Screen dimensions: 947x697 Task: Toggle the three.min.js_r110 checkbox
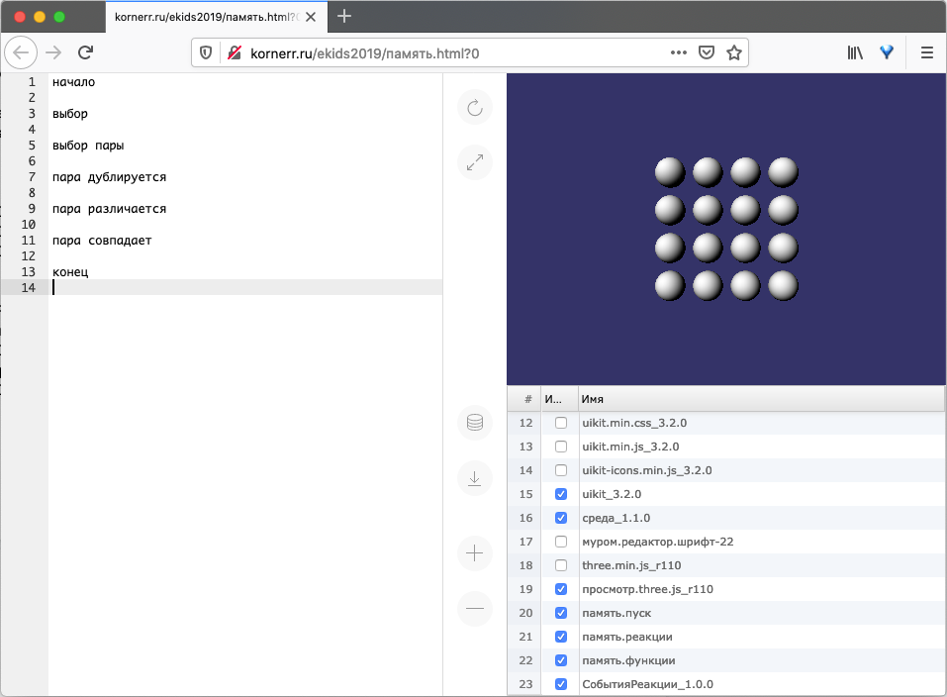point(561,565)
